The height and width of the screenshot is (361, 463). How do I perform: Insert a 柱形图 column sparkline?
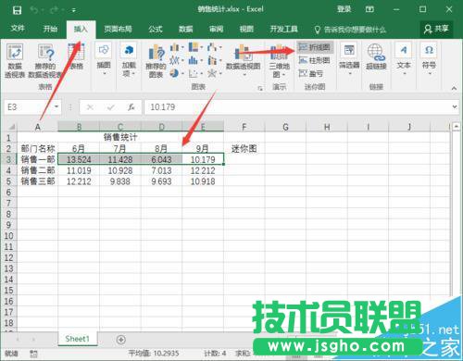click(315, 60)
